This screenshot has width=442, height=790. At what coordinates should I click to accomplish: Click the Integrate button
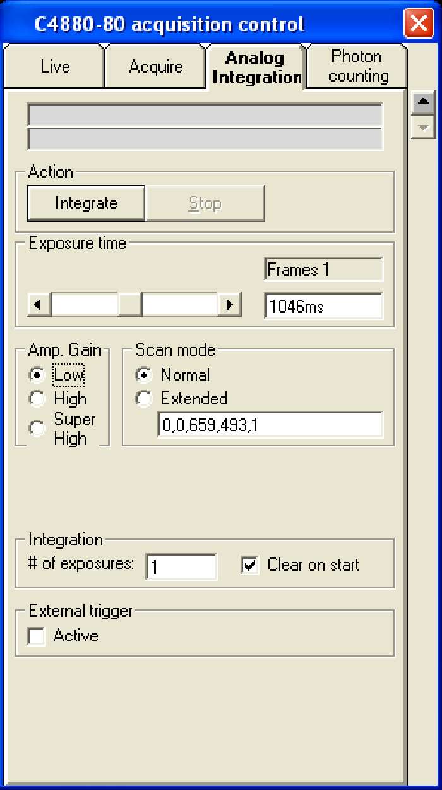pos(86,204)
